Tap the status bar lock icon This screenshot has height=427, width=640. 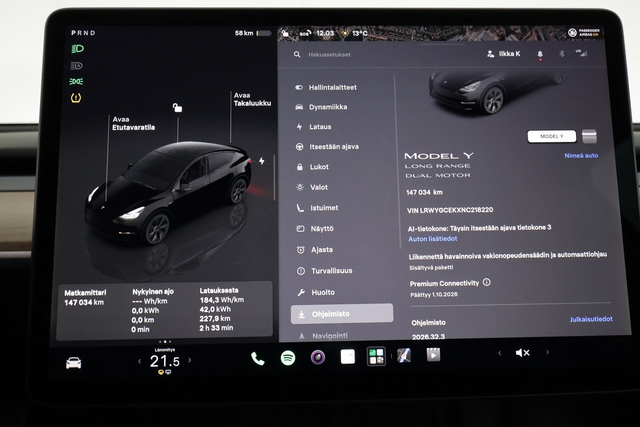tap(285, 33)
